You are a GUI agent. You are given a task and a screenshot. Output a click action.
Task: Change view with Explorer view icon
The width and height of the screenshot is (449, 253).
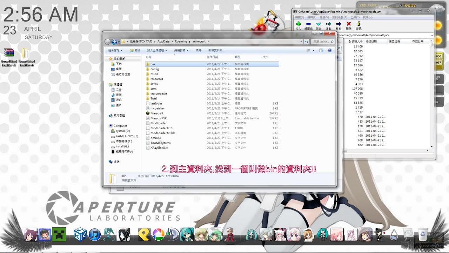308,50
